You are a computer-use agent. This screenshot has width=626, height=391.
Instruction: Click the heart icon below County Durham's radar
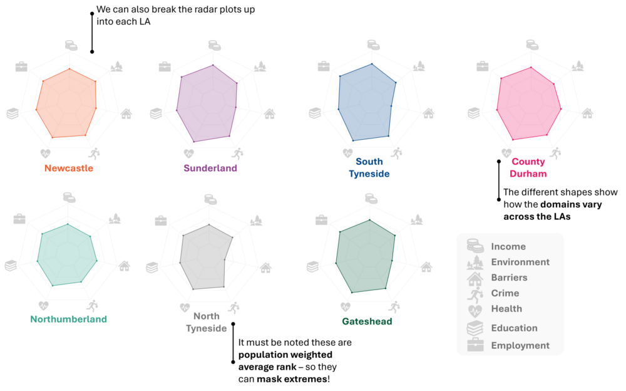pos(507,153)
